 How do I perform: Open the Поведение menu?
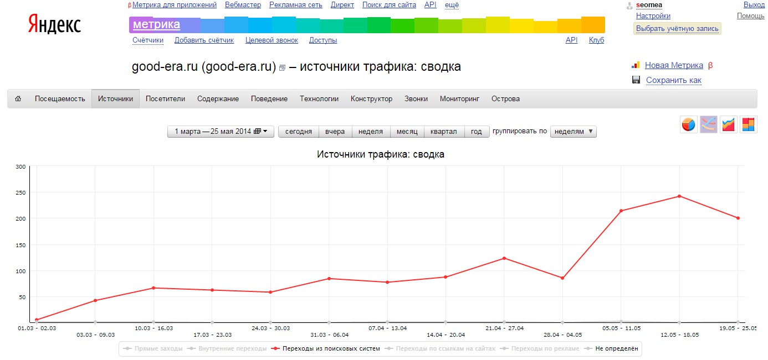tap(269, 99)
